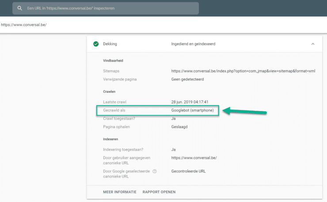The height and width of the screenshot is (202, 327).
Task: Click the green checkmark next to Dekking
Action: 95,44
